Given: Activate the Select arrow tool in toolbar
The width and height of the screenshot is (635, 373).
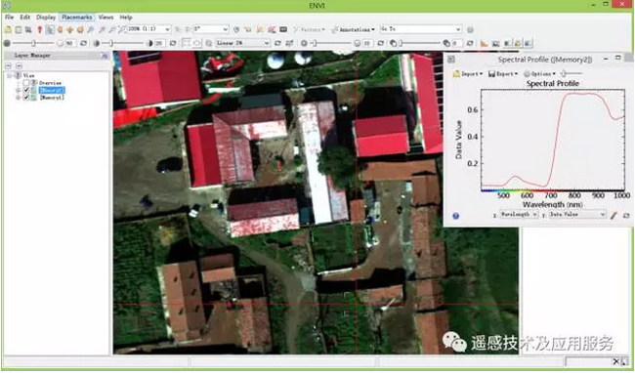Looking at the screenshot, I should tap(50, 29).
